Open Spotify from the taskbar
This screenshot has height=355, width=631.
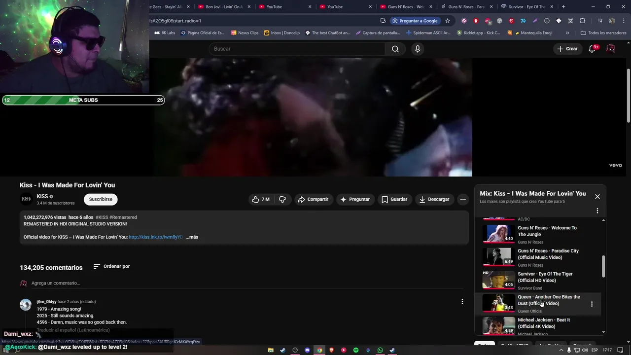tap(356, 350)
